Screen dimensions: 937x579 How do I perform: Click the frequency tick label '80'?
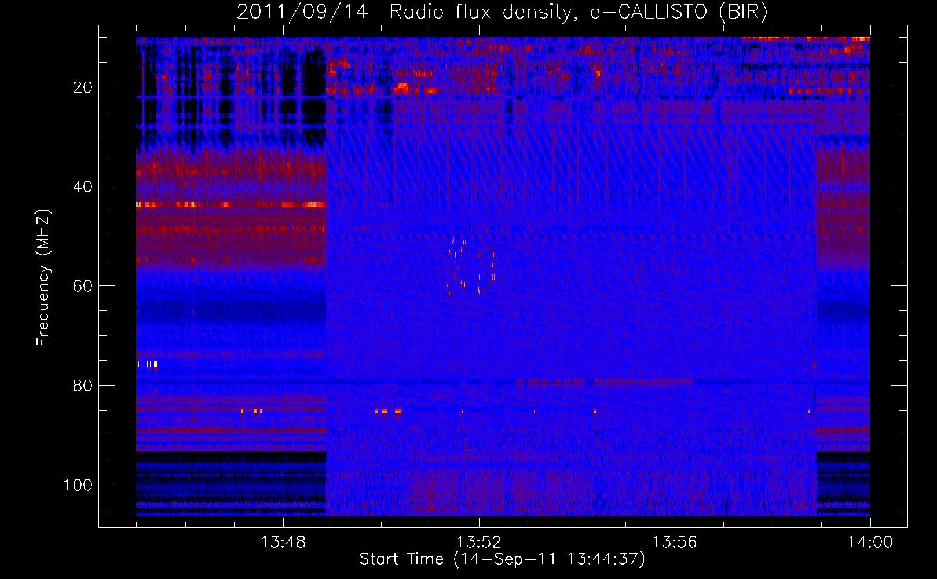coord(83,386)
